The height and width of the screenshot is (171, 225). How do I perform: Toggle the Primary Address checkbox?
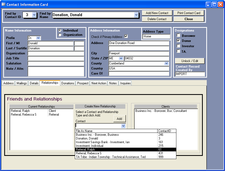click(126, 37)
